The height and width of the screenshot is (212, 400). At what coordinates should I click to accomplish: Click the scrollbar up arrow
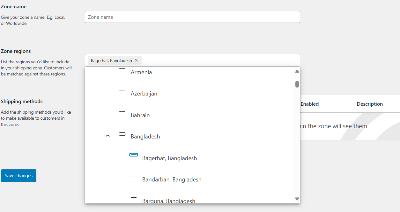(x=297, y=71)
